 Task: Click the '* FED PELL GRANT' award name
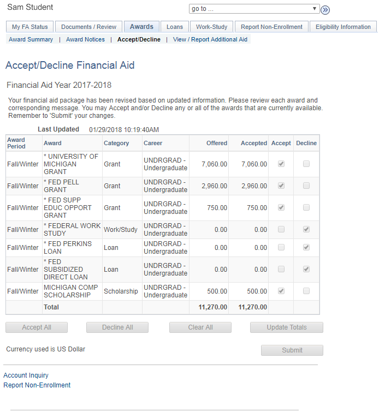pyautogui.click(x=61, y=186)
